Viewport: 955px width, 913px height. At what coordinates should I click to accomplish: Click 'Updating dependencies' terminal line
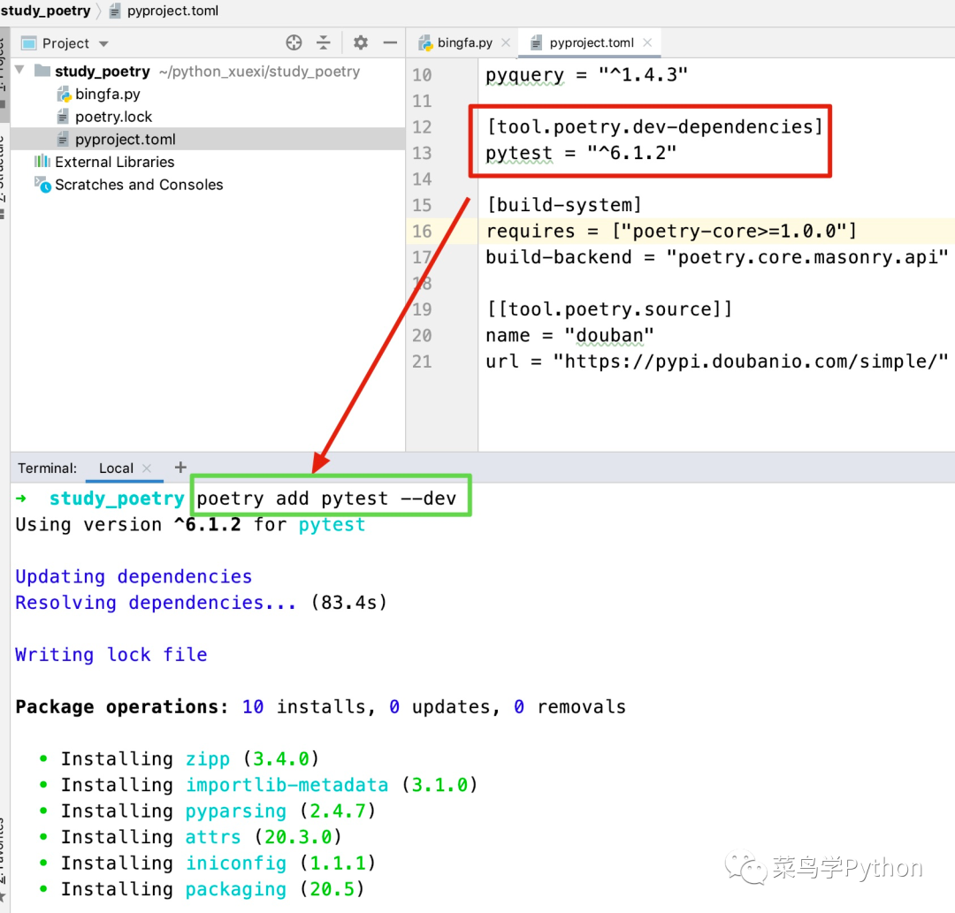(134, 576)
